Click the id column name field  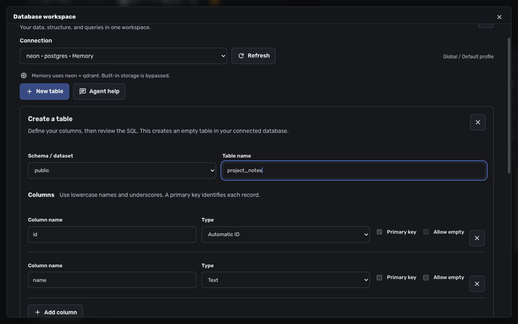tap(112, 234)
